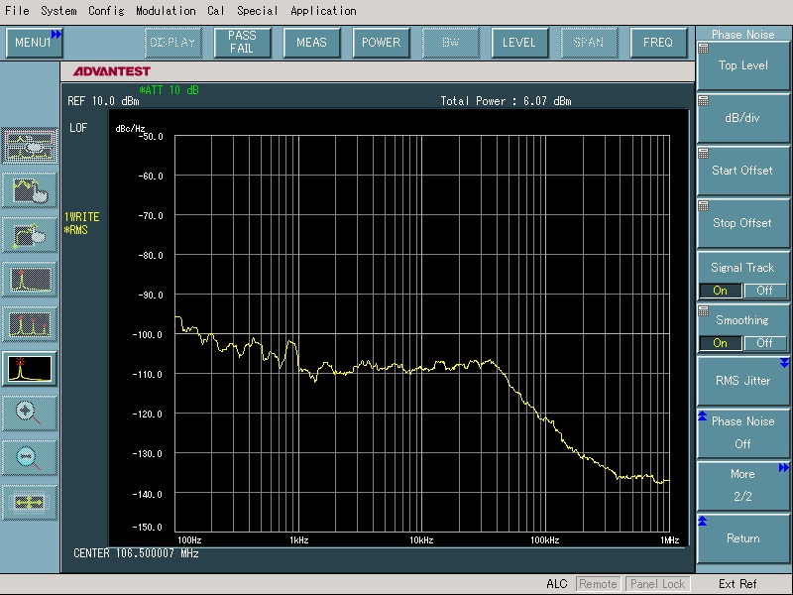Click keypad icon on Top Level softkey
This screenshot has width=793, height=595.
click(704, 49)
